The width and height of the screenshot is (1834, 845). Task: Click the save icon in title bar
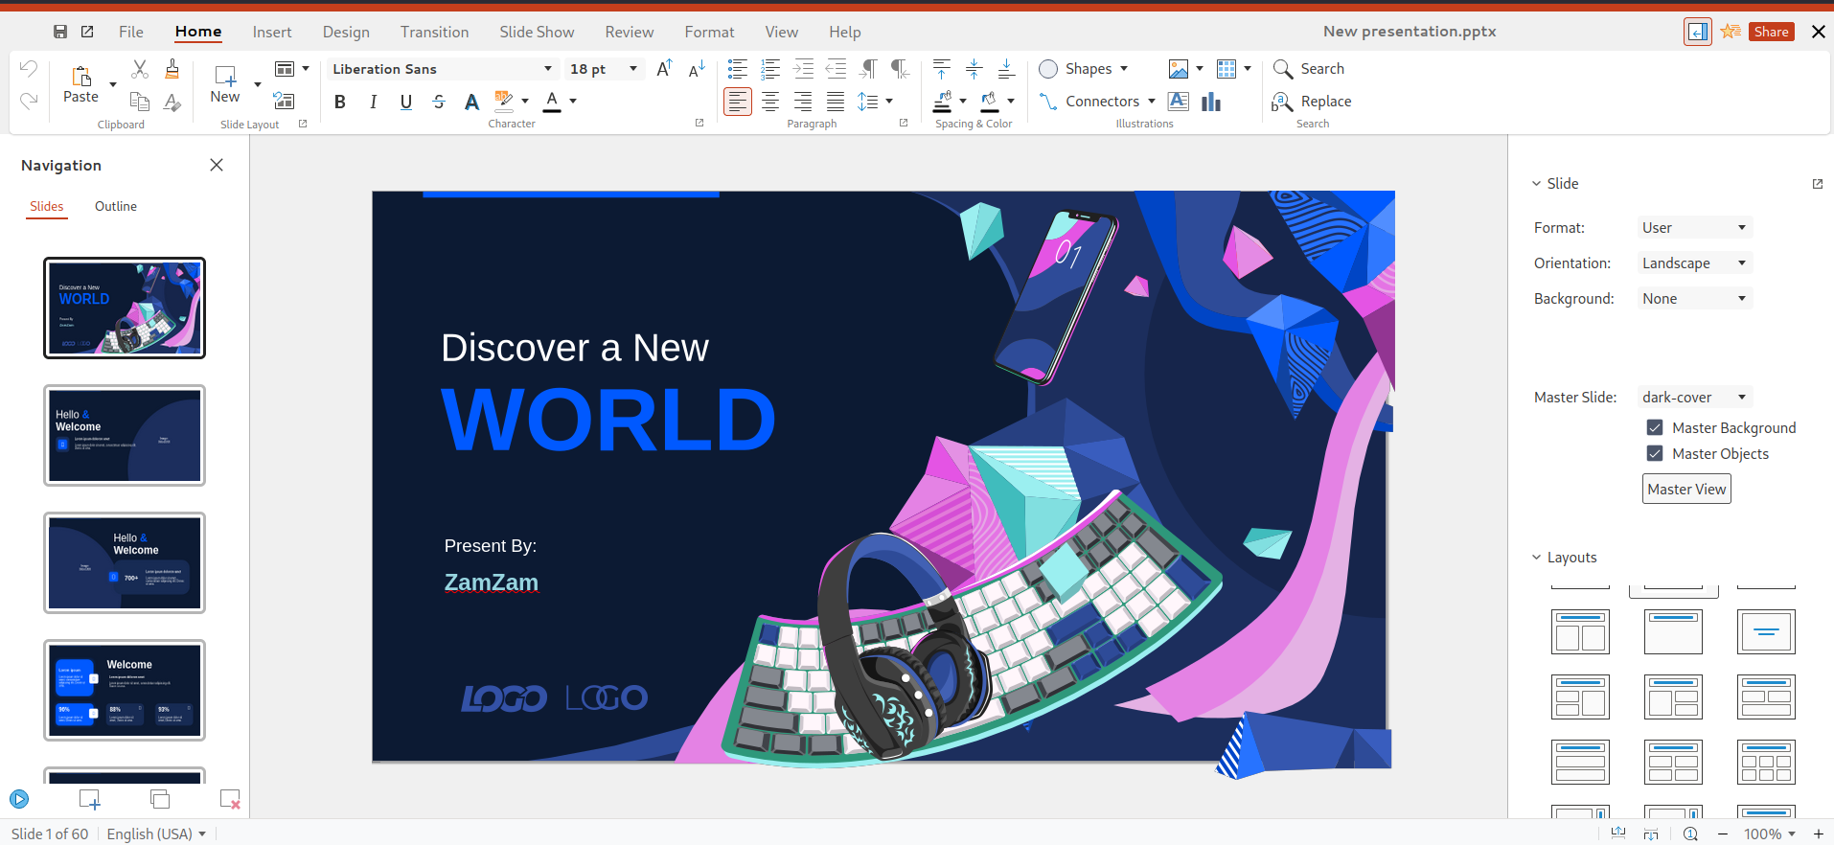pos(60,32)
